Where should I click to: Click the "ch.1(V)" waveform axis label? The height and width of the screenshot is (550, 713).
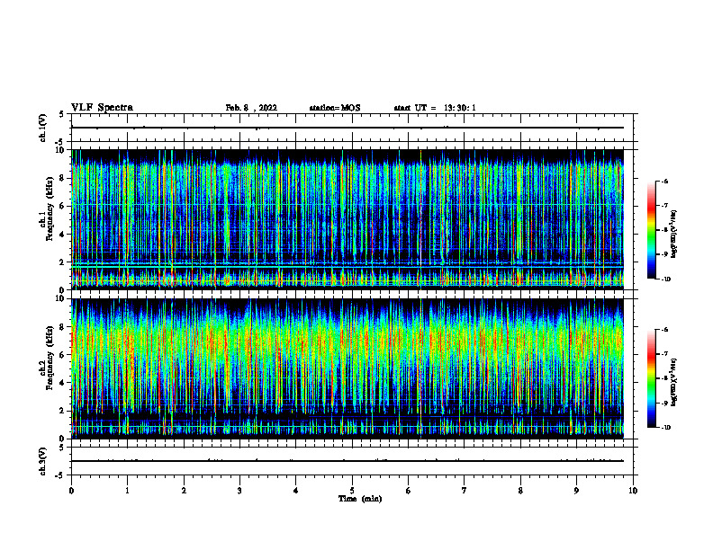(43, 128)
